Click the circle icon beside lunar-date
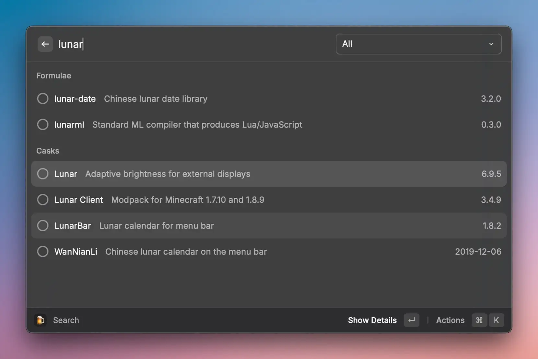The width and height of the screenshot is (538, 359). click(x=43, y=98)
